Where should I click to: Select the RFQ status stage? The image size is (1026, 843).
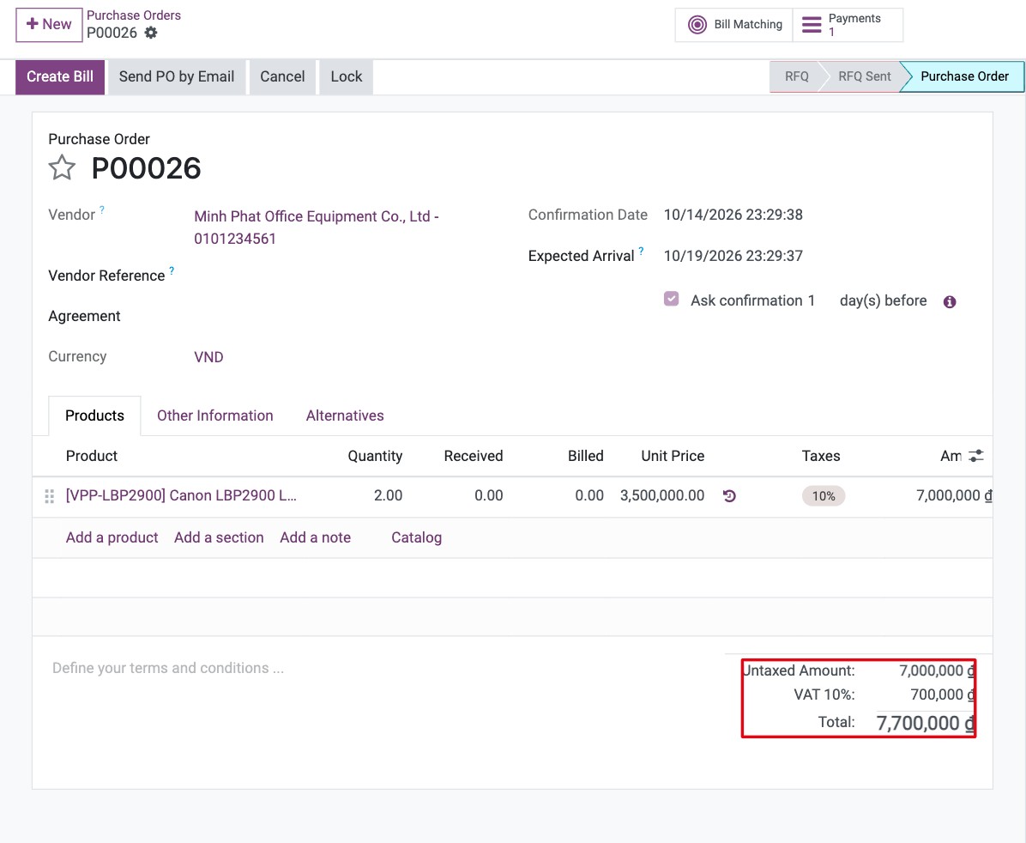click(x=796, y=76)
